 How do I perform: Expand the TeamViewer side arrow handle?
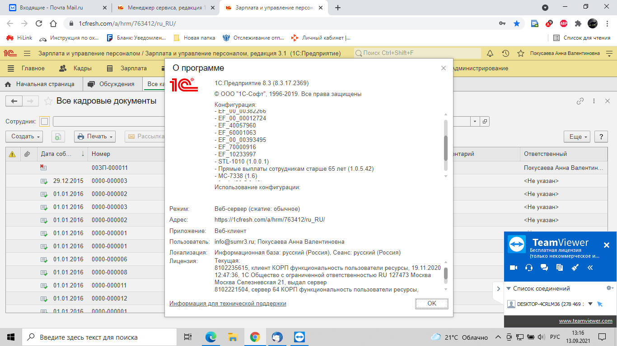499,289
